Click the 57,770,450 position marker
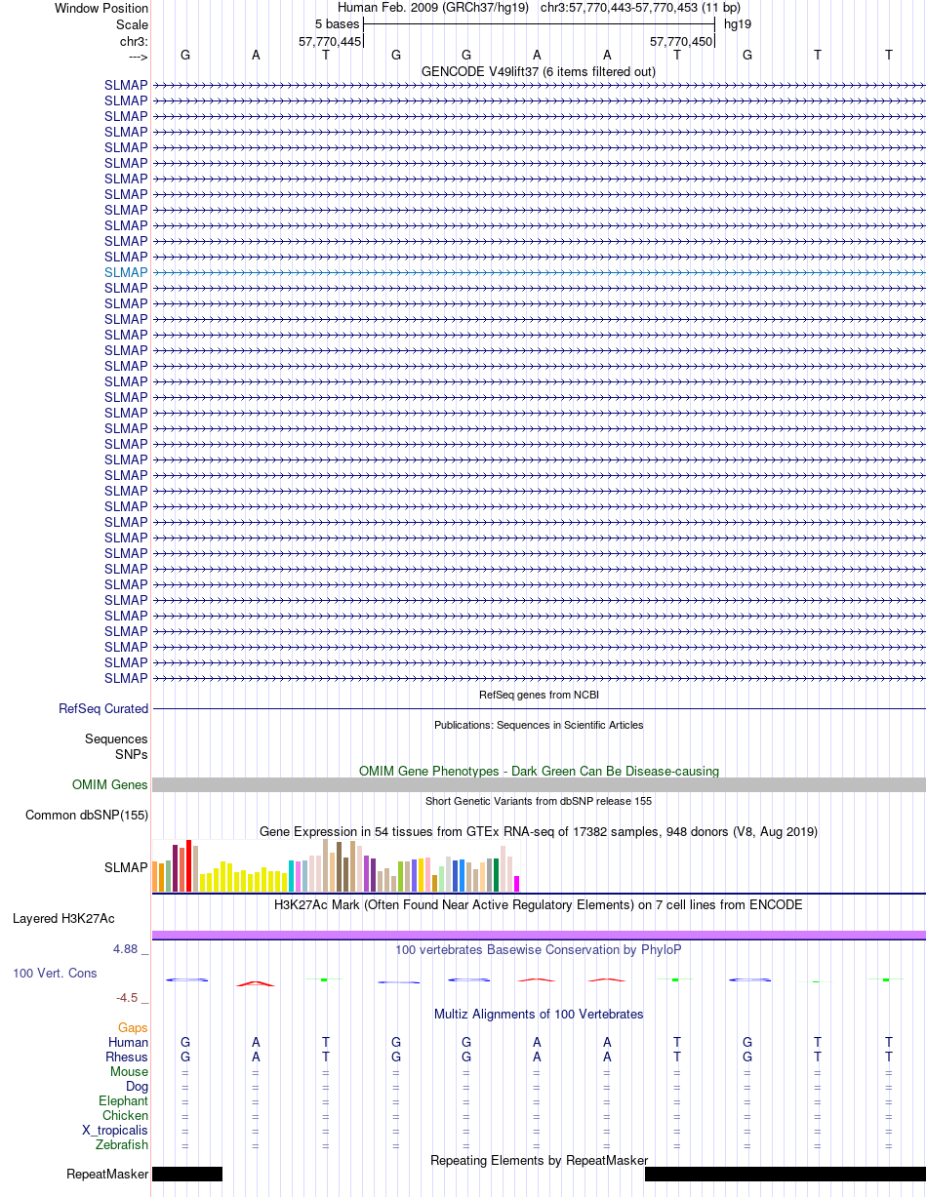 tap(681, 41)
